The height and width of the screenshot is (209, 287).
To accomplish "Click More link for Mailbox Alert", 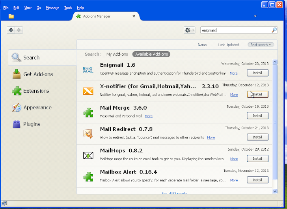I will click(234, 180).
